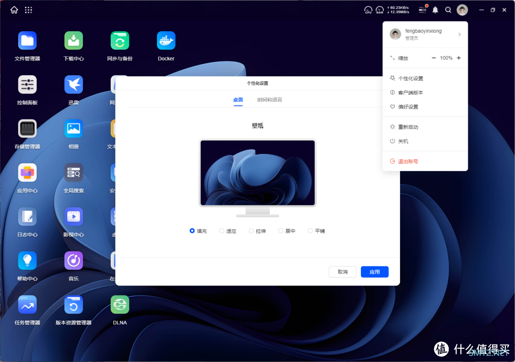
Task: Expand fengbaoyinxiong account chevron
Action: (x=459, y=34)
